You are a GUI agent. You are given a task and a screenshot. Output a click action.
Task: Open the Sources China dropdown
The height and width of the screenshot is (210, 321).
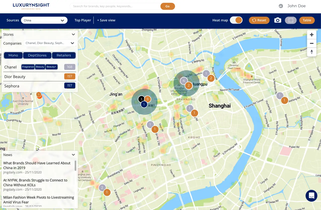44,20
